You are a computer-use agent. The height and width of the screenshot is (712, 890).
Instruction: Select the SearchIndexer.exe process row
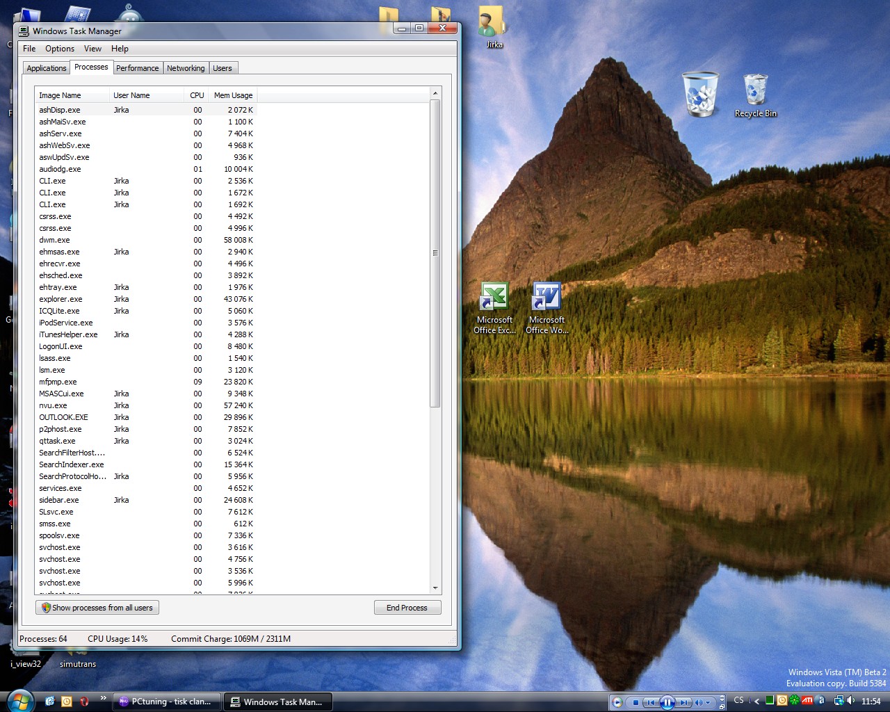(x=146, y=464)
